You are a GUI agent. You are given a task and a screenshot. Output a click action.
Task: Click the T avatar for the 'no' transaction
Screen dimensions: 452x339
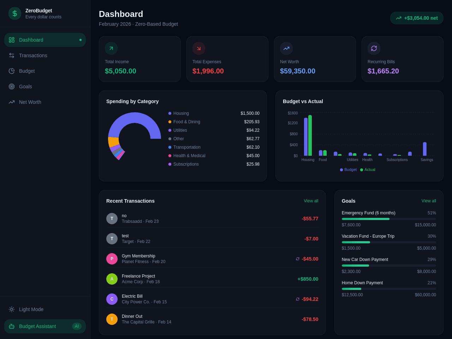112,219
